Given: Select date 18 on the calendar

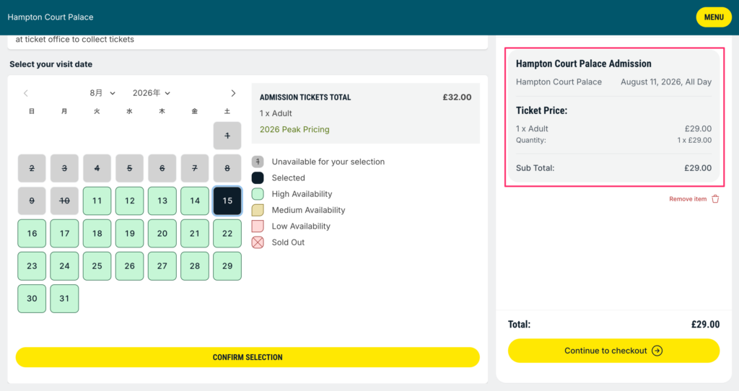Looking at the screenshot, I should (97, 233).
